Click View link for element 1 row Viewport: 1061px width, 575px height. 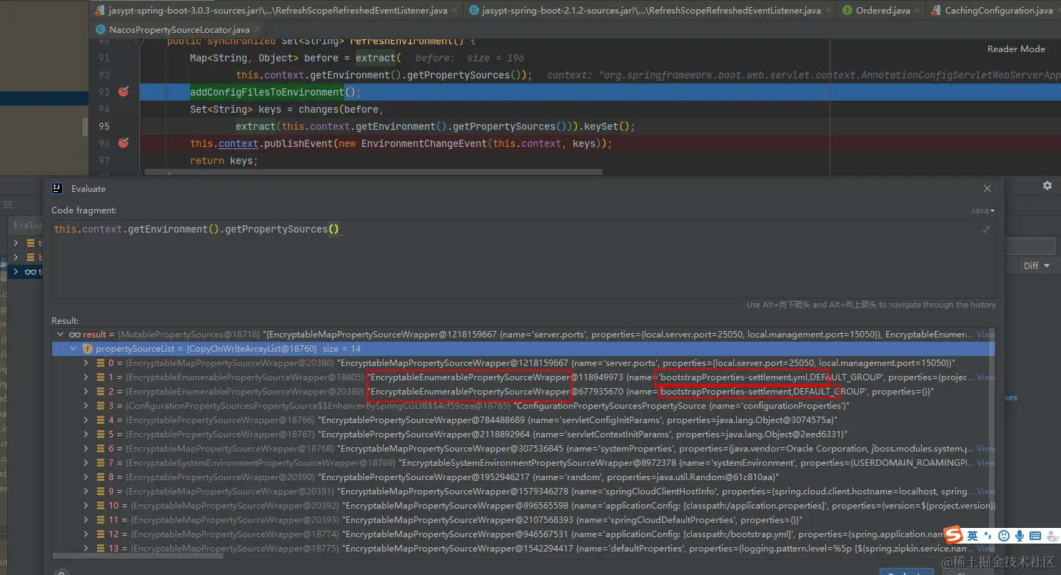tap(985, 377)
